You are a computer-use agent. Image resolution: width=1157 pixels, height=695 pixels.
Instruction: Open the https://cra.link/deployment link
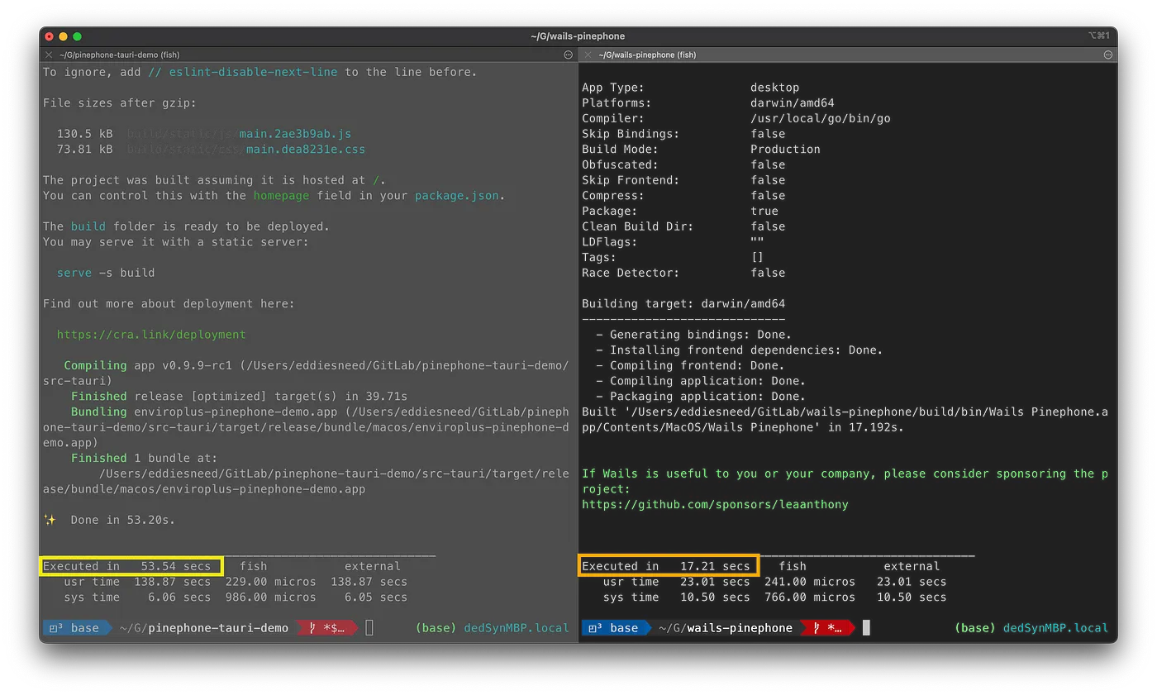pyautogui.click(x=151, y=335)
